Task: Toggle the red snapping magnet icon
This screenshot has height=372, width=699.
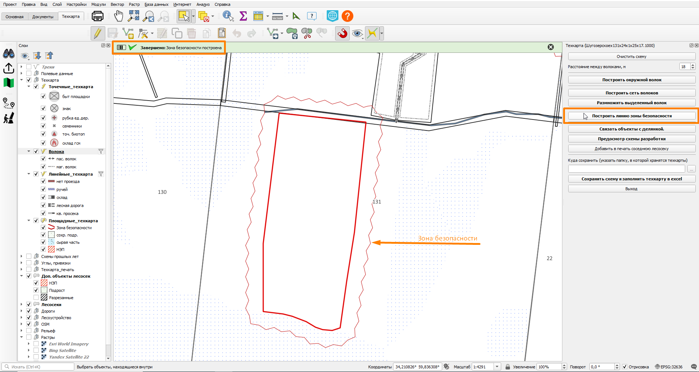Action: click(x=342, y=34)
